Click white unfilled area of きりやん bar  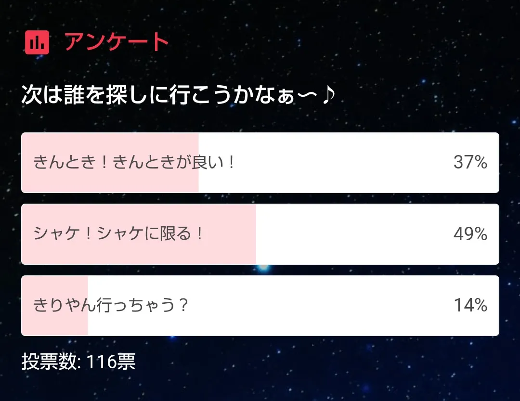313,306
